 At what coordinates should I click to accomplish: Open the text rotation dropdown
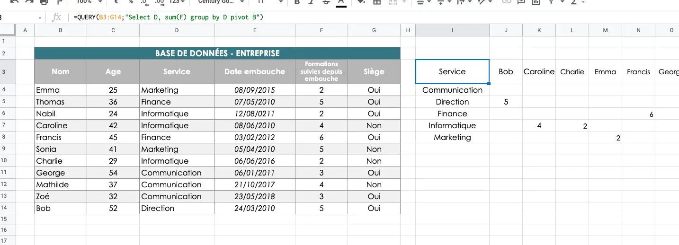(x=485, y=2)
